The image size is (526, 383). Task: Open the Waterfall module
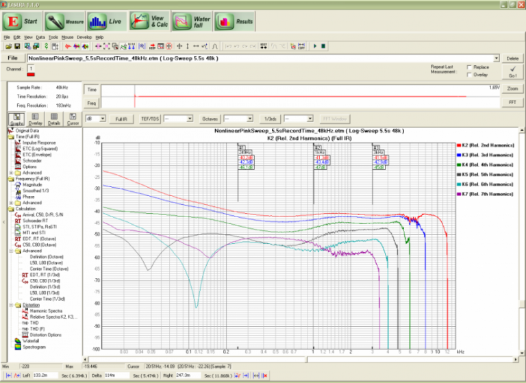[190, 21]
